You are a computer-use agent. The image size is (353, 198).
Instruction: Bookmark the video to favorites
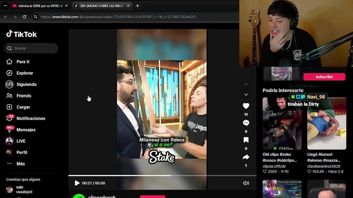click(x=246, y=140)
